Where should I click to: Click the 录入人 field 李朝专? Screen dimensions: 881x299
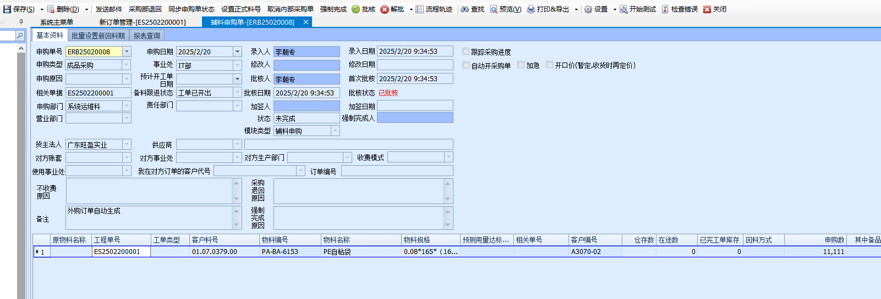point(307,52)
